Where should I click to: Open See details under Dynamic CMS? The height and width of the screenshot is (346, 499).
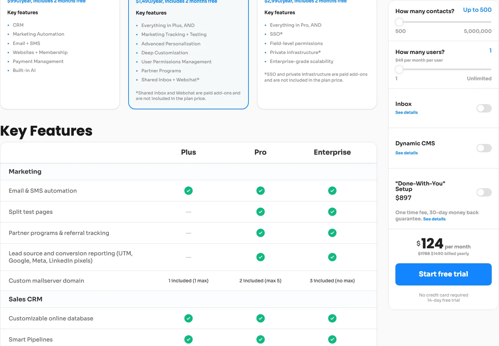pos(406,153)
